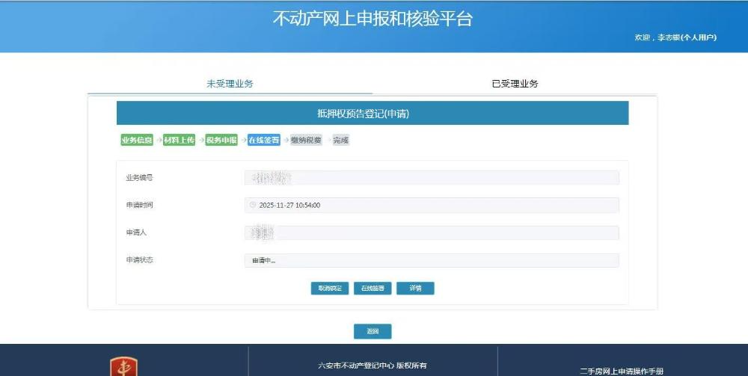
Task: Click the gray 完成 step badge
Action: 341,140
